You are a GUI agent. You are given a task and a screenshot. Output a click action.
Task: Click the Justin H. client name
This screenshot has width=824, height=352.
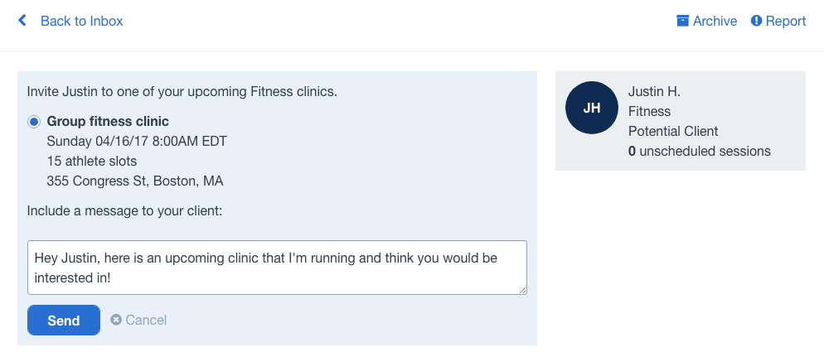654,91
